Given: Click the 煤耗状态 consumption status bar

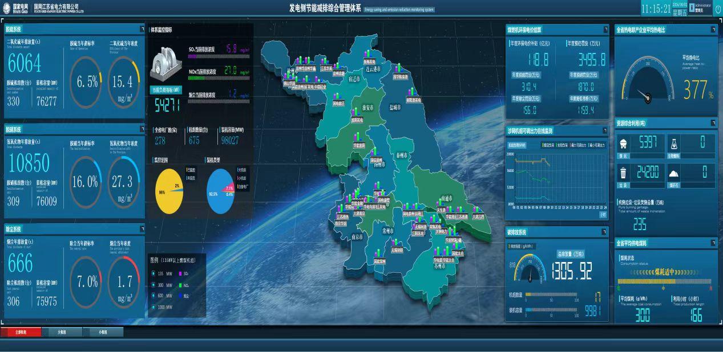Looking at the screenshot, I should pyautogui.click(x=665, y=281).
